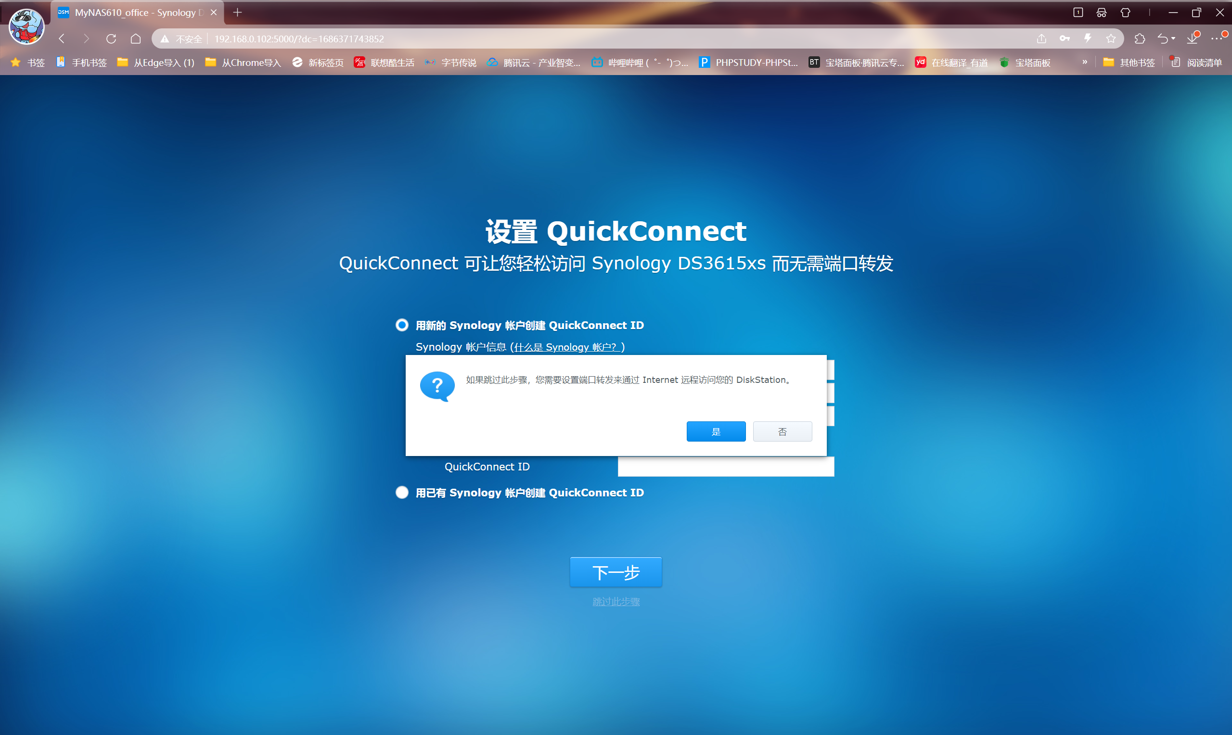
Task: Open the 在线翻译_有道 bookmark
Action: [x=951, y=63]
